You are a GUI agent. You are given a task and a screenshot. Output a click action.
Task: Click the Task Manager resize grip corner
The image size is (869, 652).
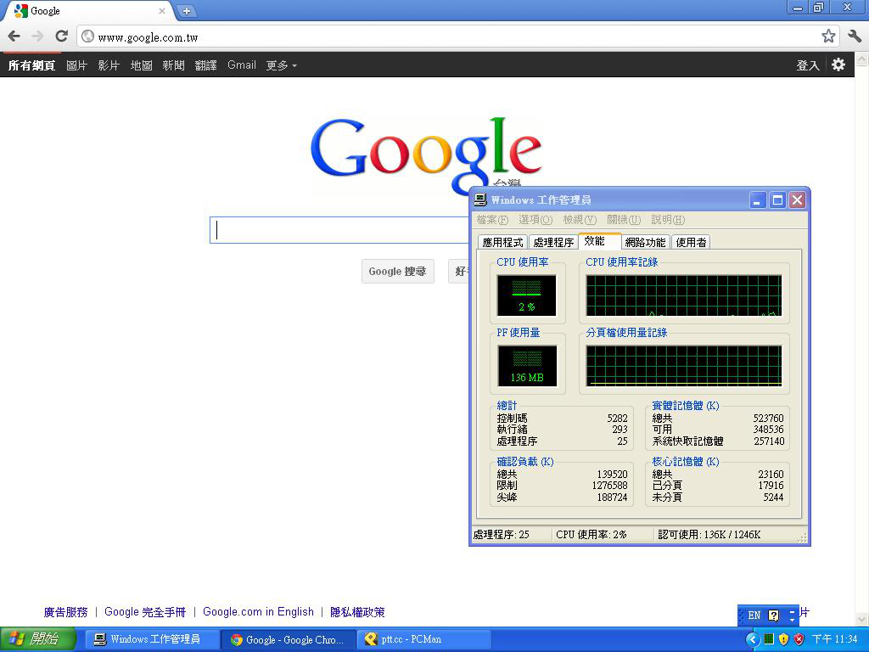coord(802,537)
